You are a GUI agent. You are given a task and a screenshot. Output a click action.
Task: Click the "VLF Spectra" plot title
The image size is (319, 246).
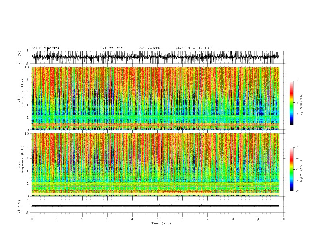46,48
